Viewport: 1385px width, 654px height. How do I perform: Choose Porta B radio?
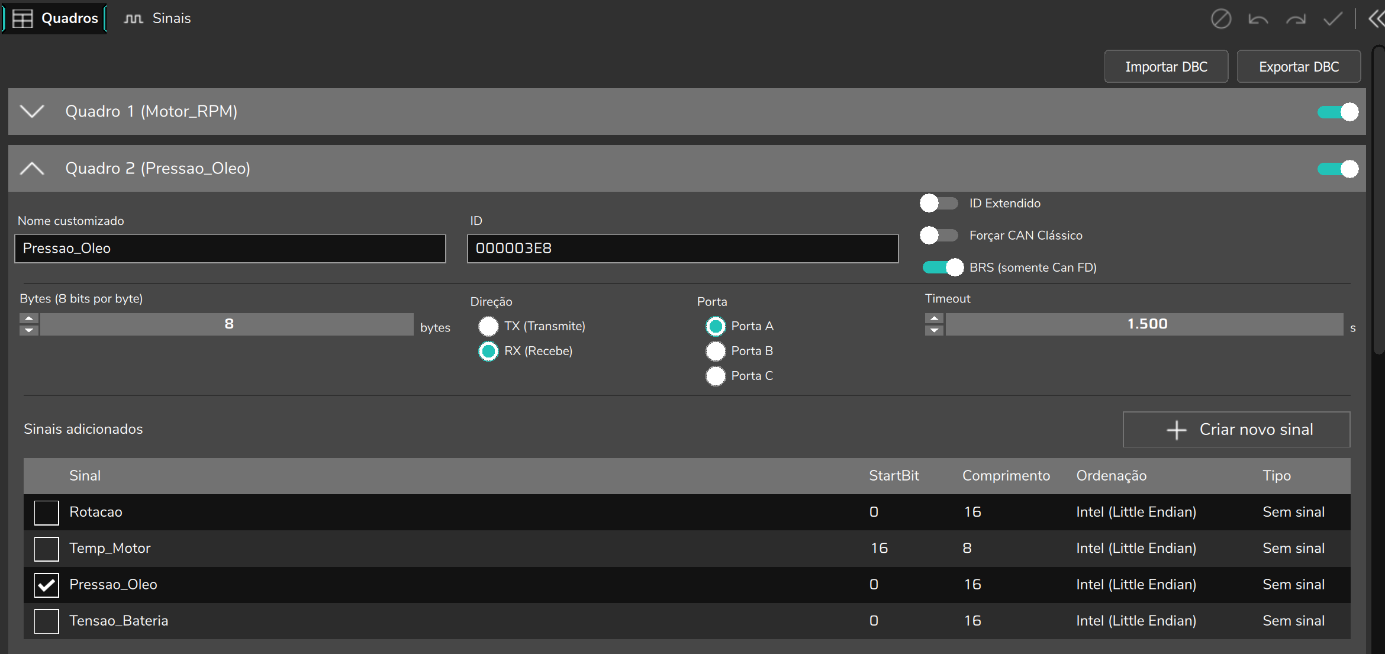tap(716, 351)
